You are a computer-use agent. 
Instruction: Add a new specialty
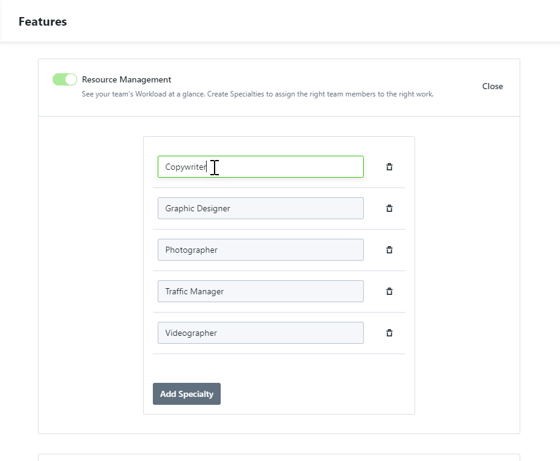186,394
